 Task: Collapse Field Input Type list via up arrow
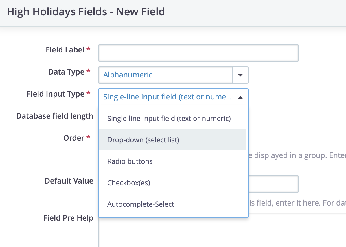[x=240, y=97]
